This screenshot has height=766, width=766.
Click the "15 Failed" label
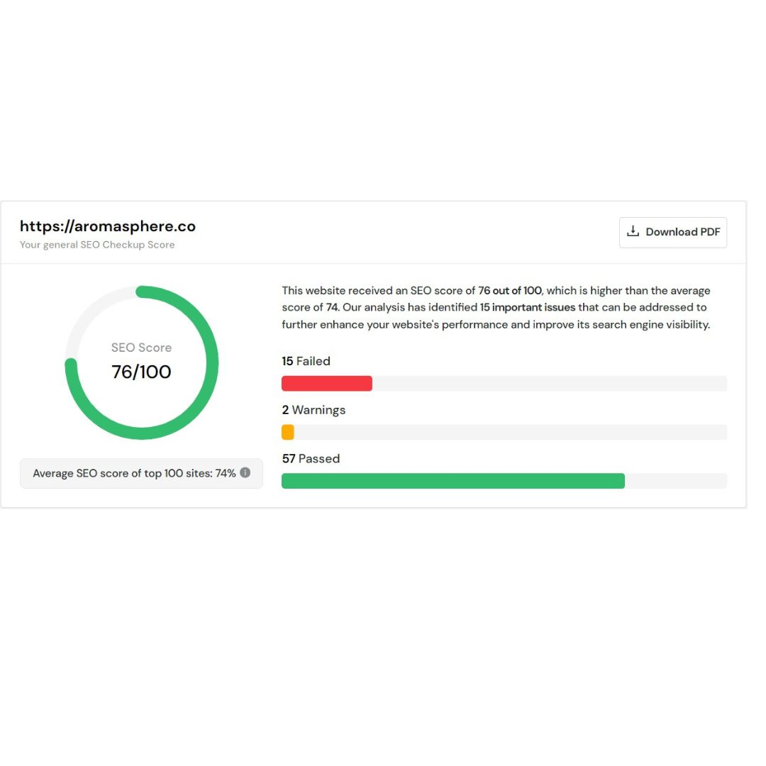tap(306, 361)
